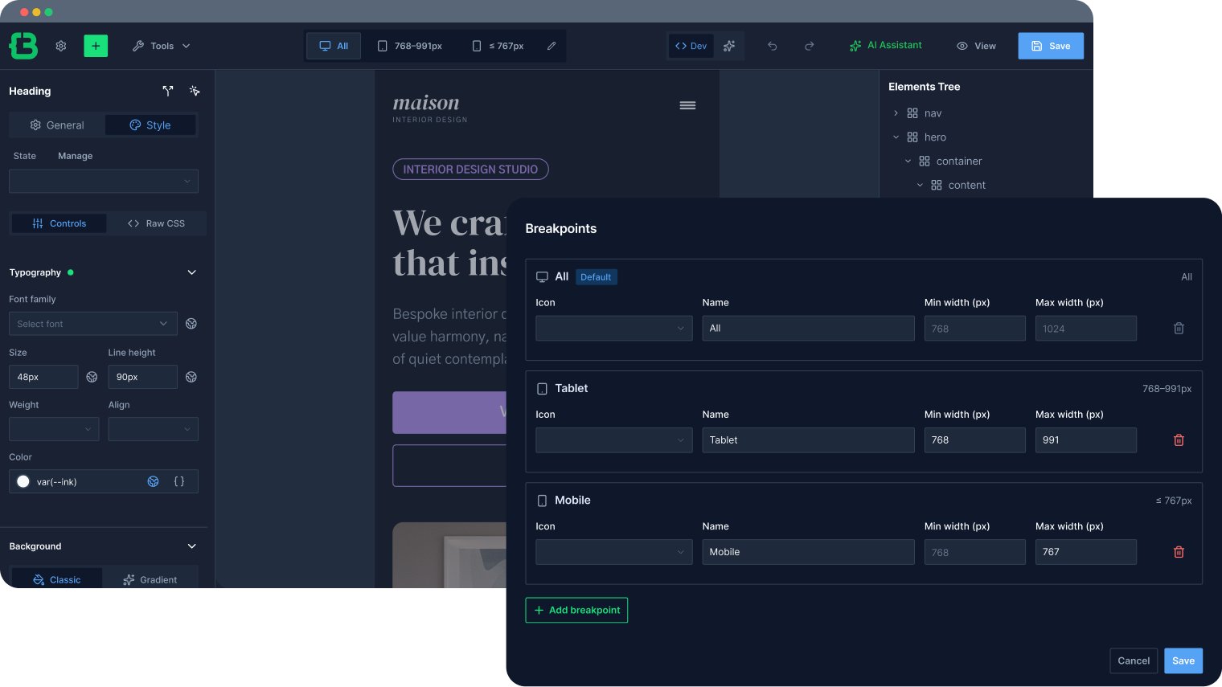
Task: Select the Gradient background tab
Action: (150, 579)
